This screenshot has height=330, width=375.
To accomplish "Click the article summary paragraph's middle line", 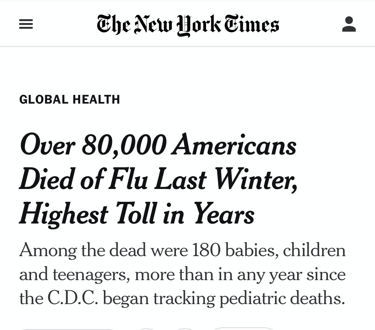I will [x=182, y=274].
